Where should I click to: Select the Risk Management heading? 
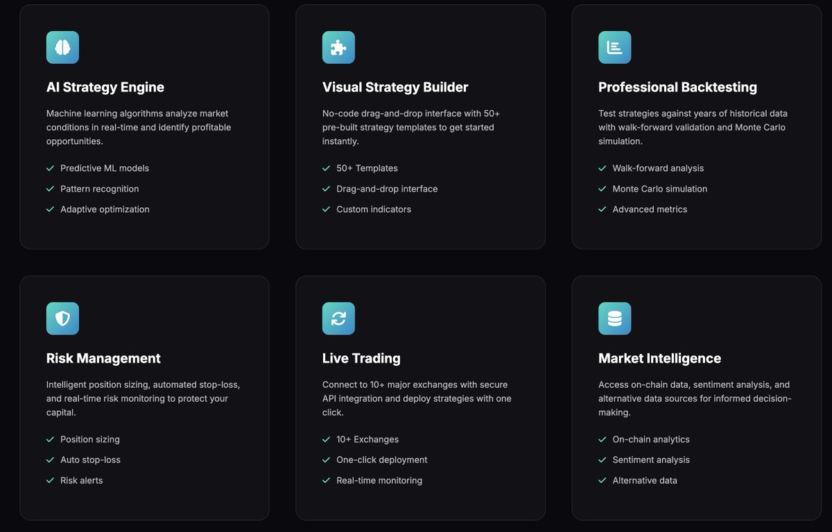(x=103, y=358)
